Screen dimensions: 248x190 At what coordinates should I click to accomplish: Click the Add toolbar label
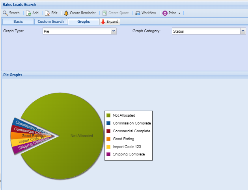click(x=35, y=13)
